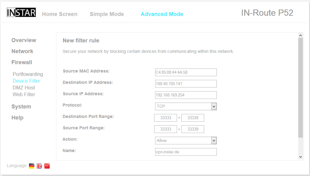The height and width of the screenshot is (176, 310).
Task: Click the INSTAR logo
Action: coord(21,13)
